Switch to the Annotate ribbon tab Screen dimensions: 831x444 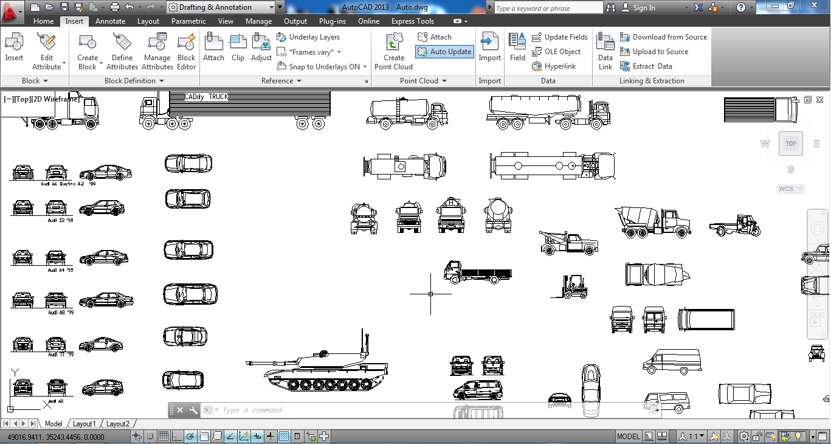[x=111, y=21]
